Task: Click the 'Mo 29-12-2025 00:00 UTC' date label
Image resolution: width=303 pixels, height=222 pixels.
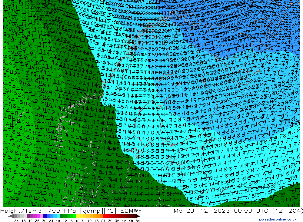Action: [222, 210]
